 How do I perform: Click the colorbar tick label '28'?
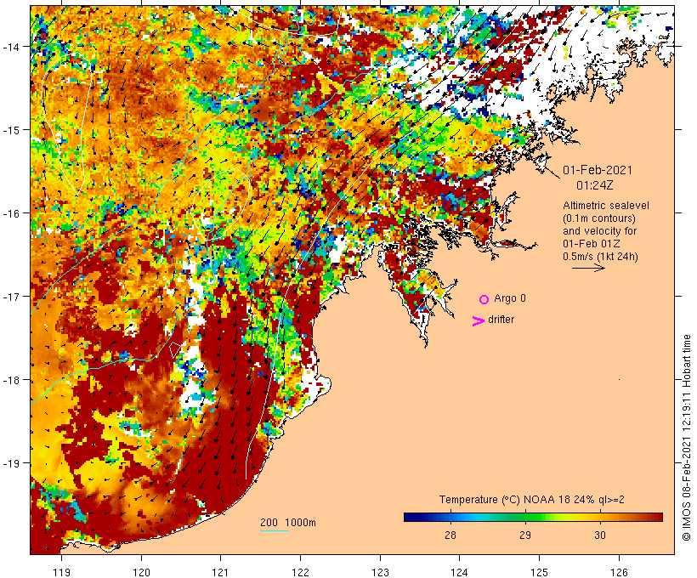(450, 535)
